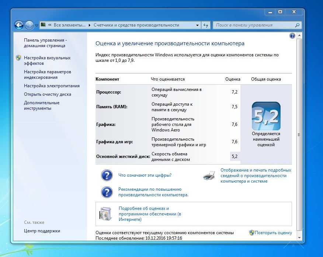323x257 pixels.
Task: Click software box icon beside 'Подробнее об оценках'
Action: (x=105, y=214)
